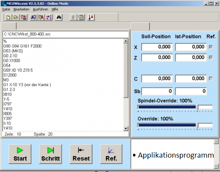The image size is (220, 172).
Task: Run a single step with Schritt
Action: pyautogui.click(x=51, y=154)
